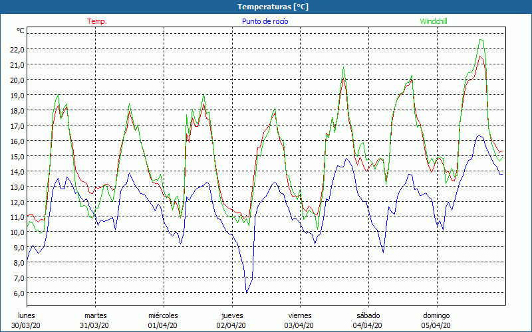The image size is (532, 332).
Task: Click the 14,0 y-axis value
Action: point(18,171)
